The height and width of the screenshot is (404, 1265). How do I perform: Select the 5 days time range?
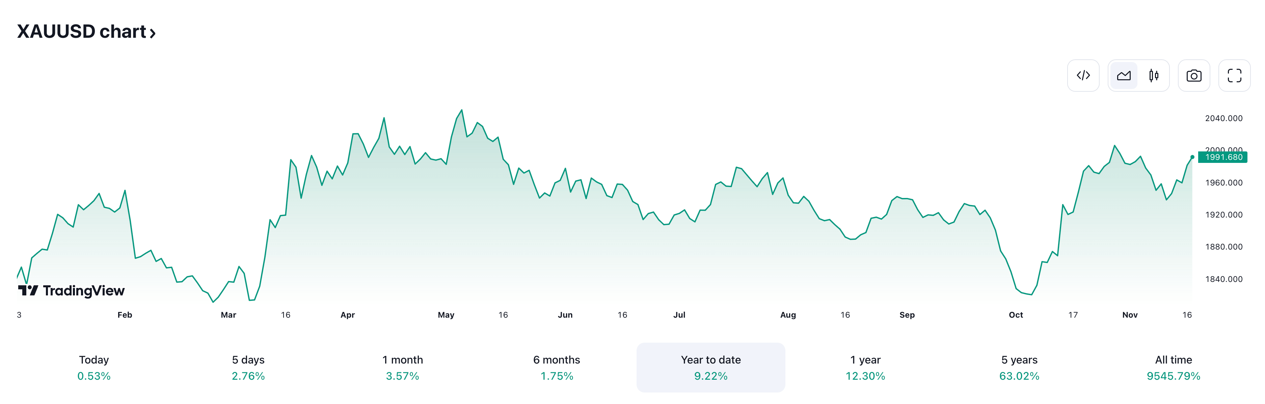(x=248, y=367)
